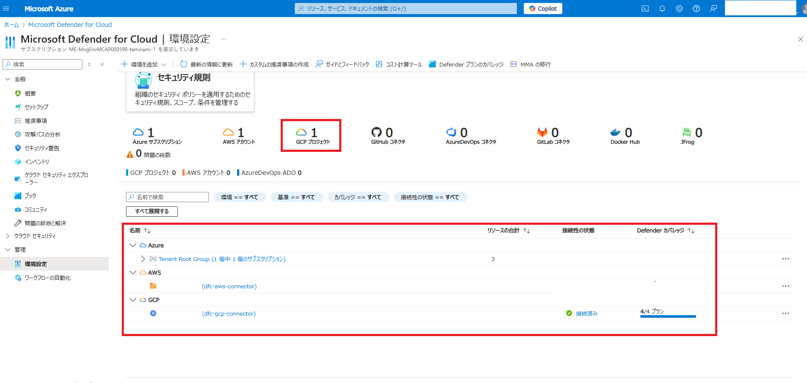Open クラウド セキュリティ エクスプローラー
The width and height of the screenshot is (807, 383).
click(x=56, y=178)
